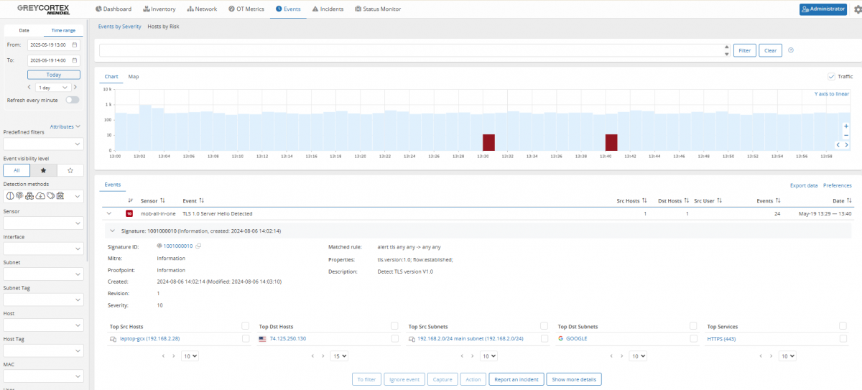Image resolution: width=862 pixels, height=390 pixels.
Task: Select the Date tab
Action: coord(24,30)
